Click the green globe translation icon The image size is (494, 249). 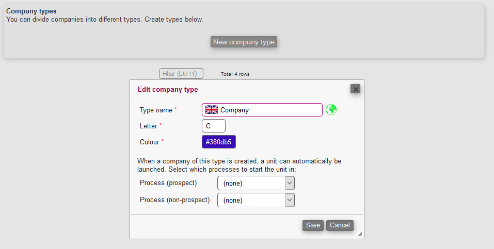click(331, 110)
